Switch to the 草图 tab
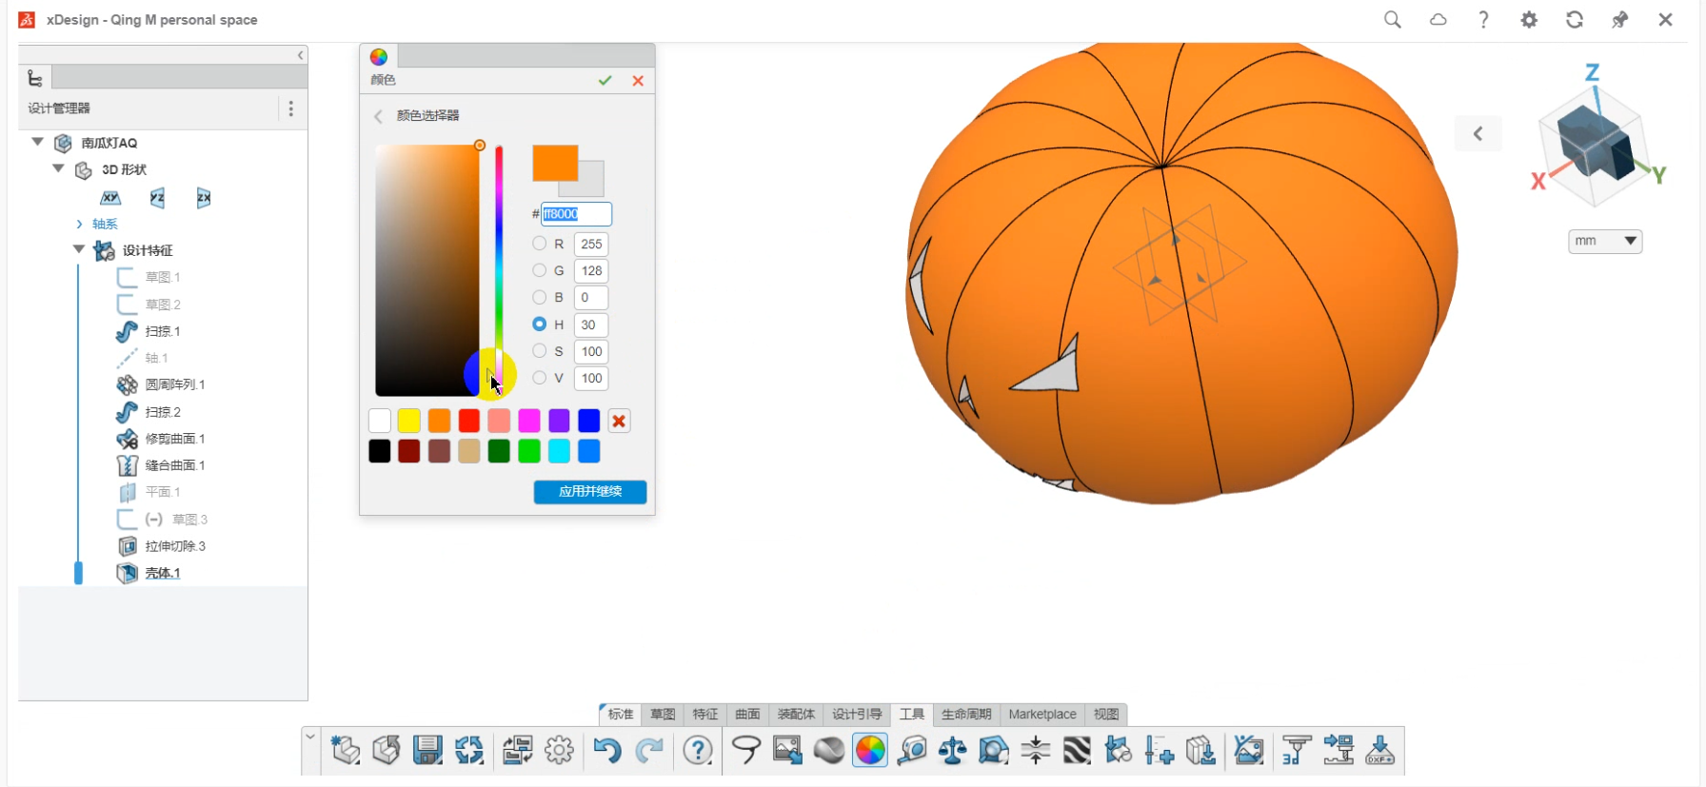Viewport: 1706px width, 787px height. [663, 714]
